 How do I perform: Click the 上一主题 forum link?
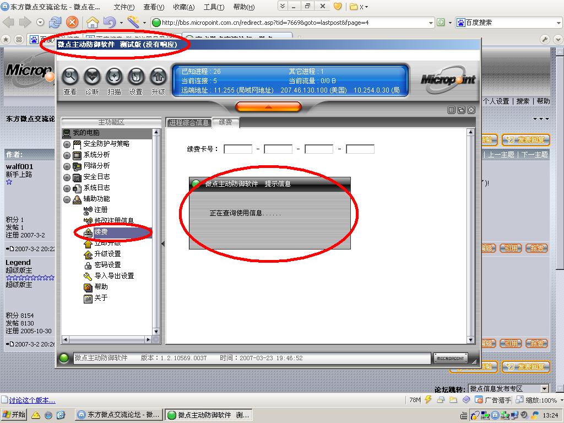(501, 155)
